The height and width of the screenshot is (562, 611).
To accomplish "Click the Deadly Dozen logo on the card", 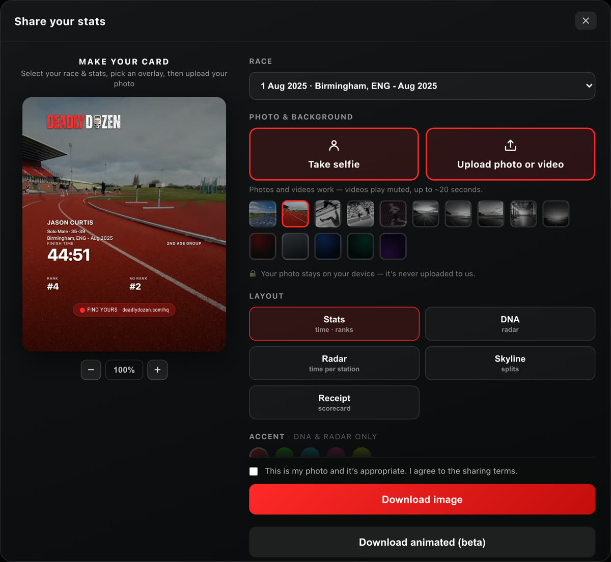I will pos(84,122).
